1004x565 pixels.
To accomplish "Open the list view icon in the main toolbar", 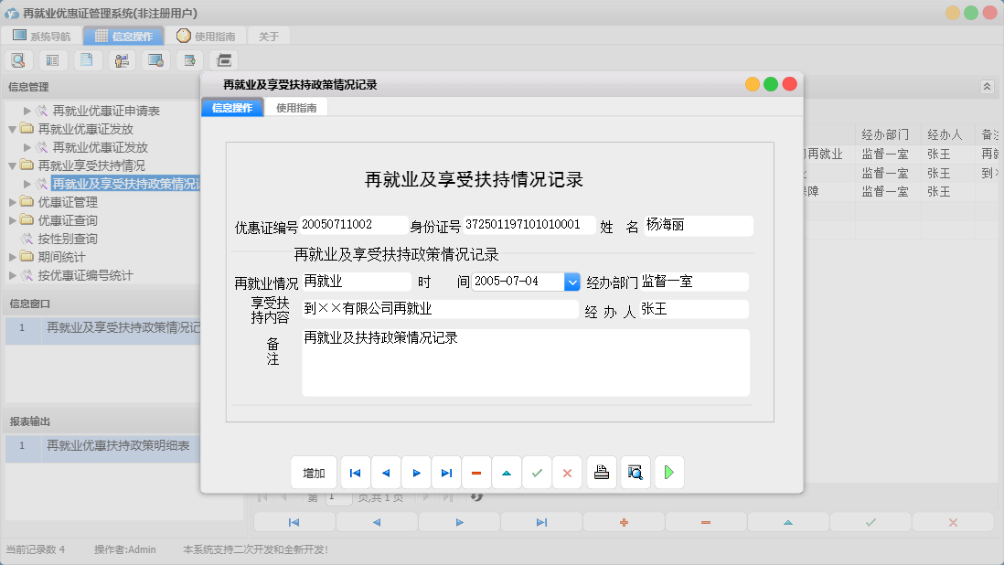I will pyautogui.click(x=52, y=59).
